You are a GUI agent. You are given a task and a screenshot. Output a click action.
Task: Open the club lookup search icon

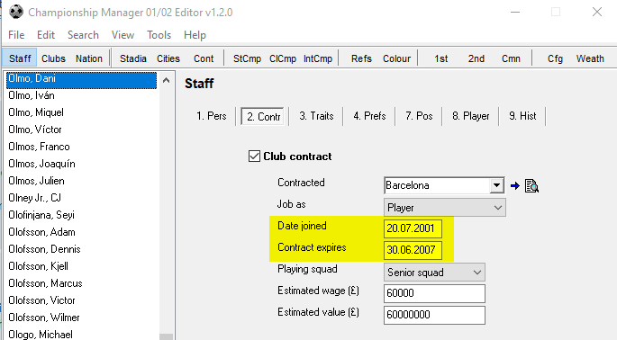tap(531, 185)
